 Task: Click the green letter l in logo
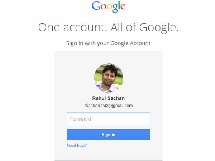click(119, 5)
